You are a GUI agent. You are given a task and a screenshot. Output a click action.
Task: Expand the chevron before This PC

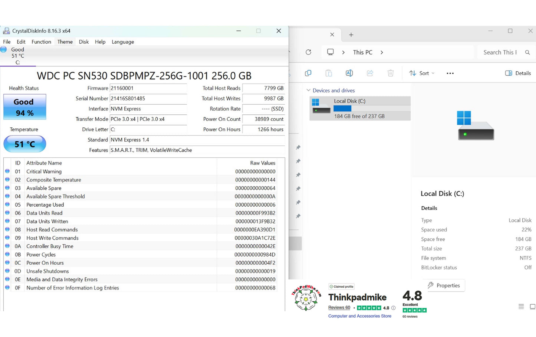(x=343, y=52)
